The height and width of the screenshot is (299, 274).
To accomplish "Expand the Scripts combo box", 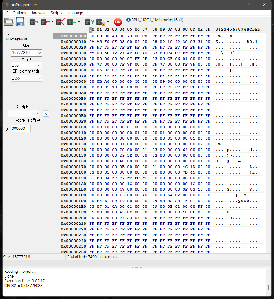I will click(x=37, y=114).
